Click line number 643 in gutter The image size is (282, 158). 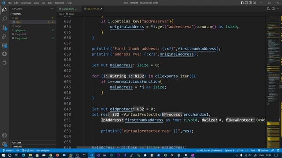coord(67,76)
